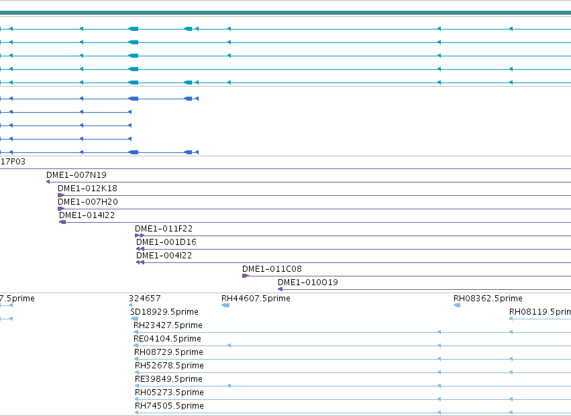
Task: Click the RH74505.5prime EST name
Action: click(169, 407)
